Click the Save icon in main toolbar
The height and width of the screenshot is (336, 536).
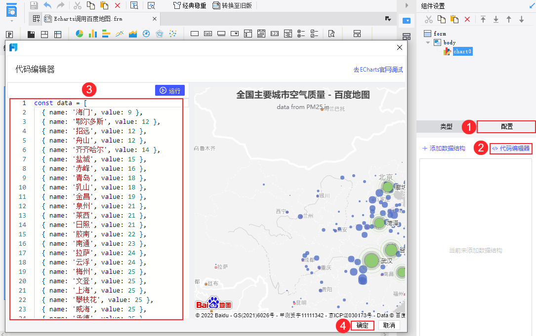pyautogui.click(x=34, y=5)
